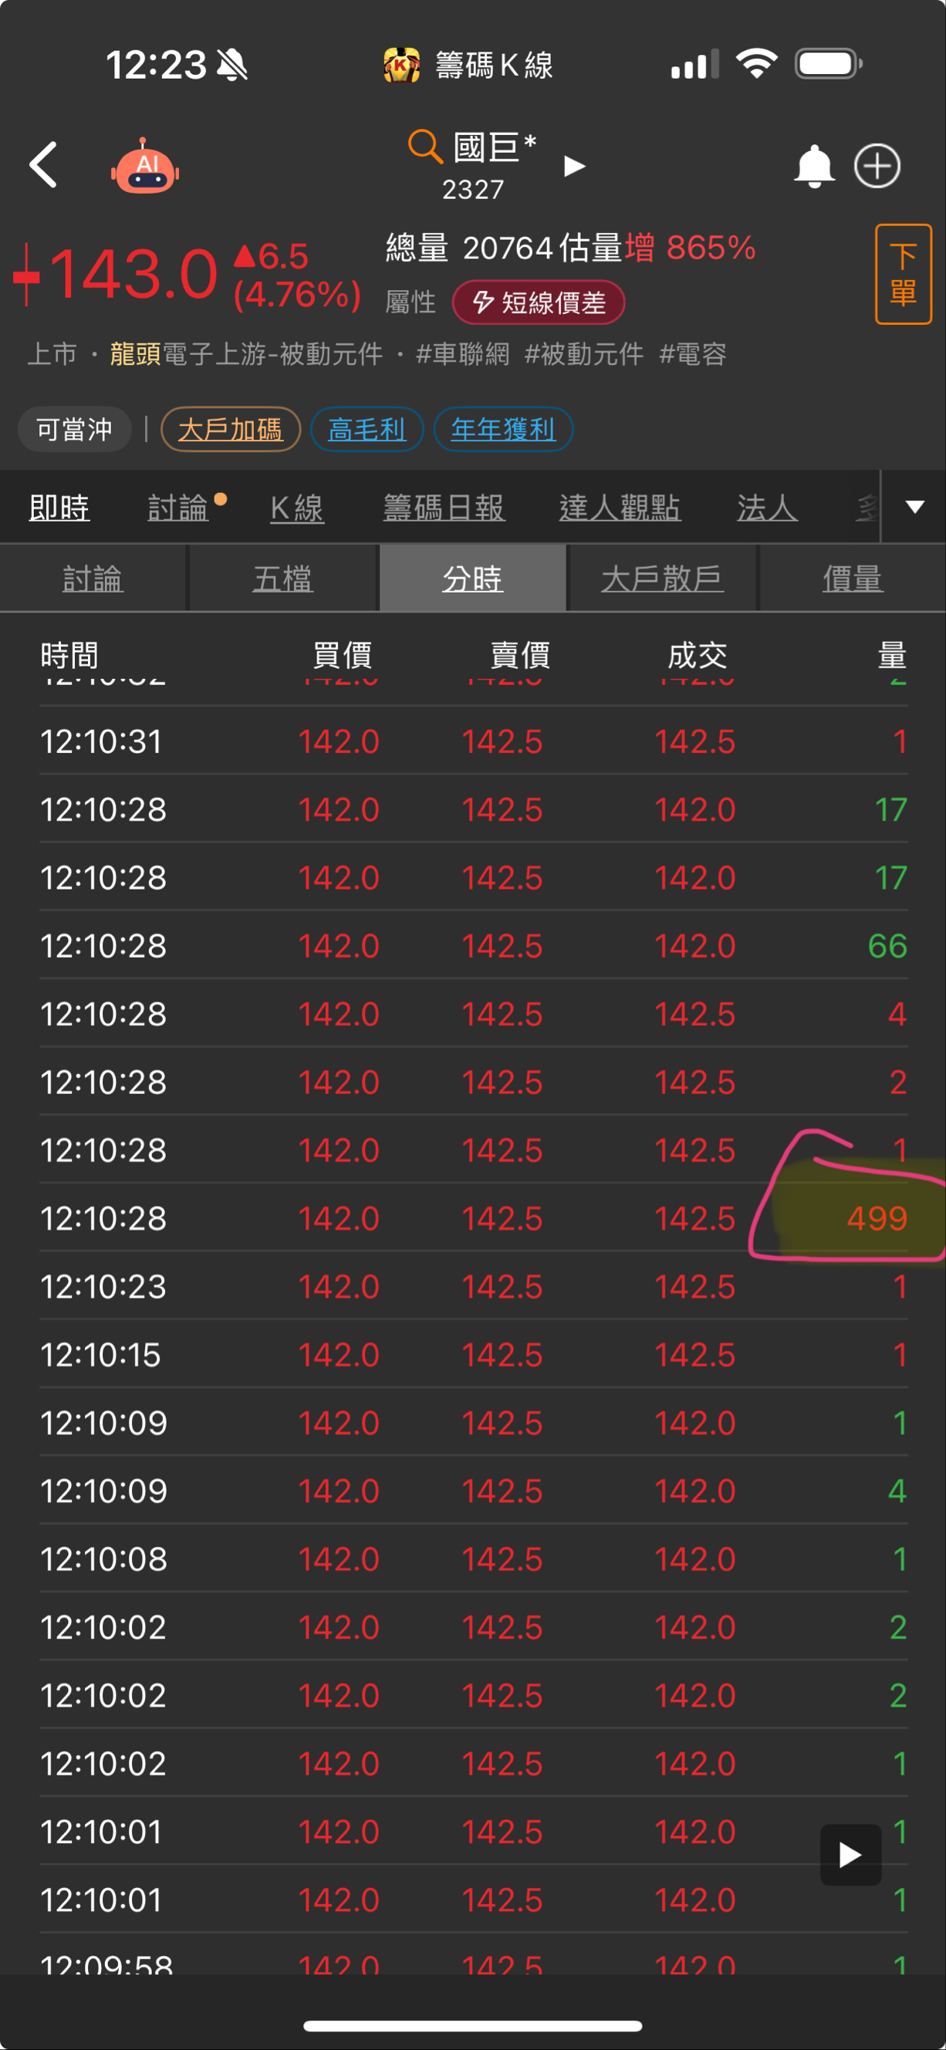Image resolution: width=946 pixels, height=2050 pixels.
Task: Open the 價量 sub-tab
Action: (852, 578)
